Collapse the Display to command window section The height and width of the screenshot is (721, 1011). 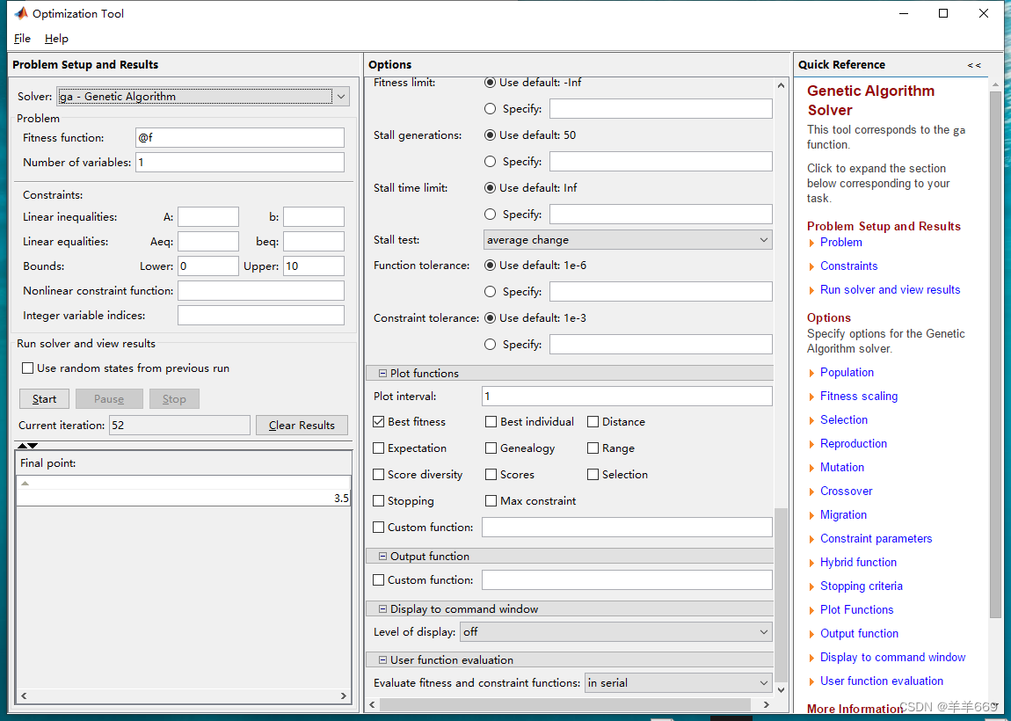click(382, 609)
